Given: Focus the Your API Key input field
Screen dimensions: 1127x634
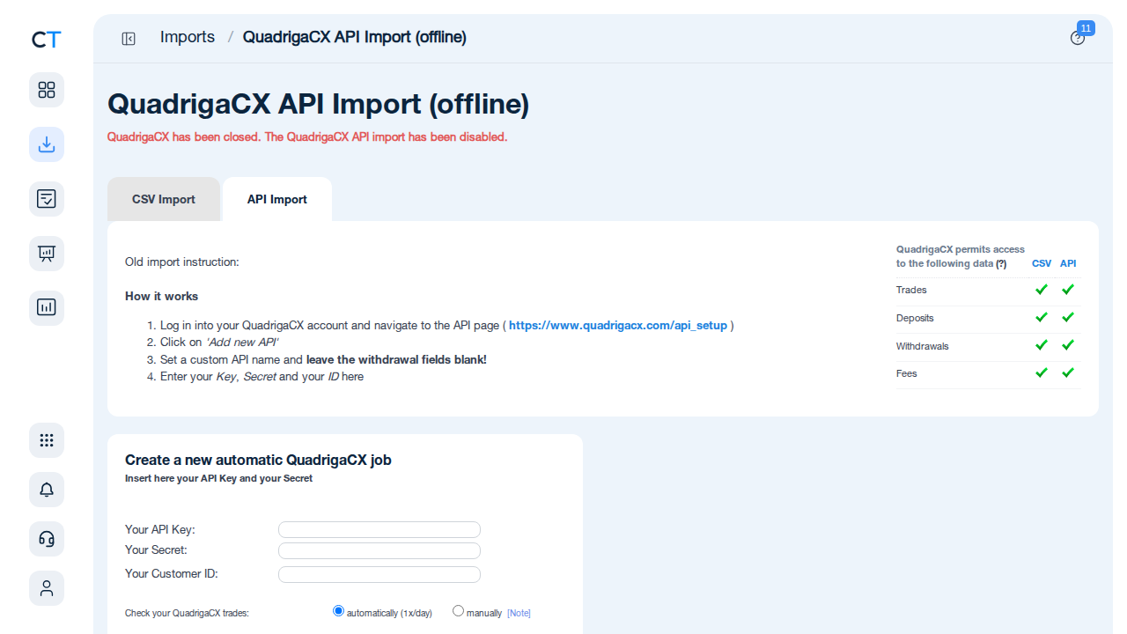Looking at the screenshot, I should [x=379, y=529].
